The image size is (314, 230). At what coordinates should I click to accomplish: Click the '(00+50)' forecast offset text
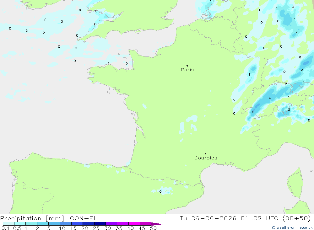[297, 218]
